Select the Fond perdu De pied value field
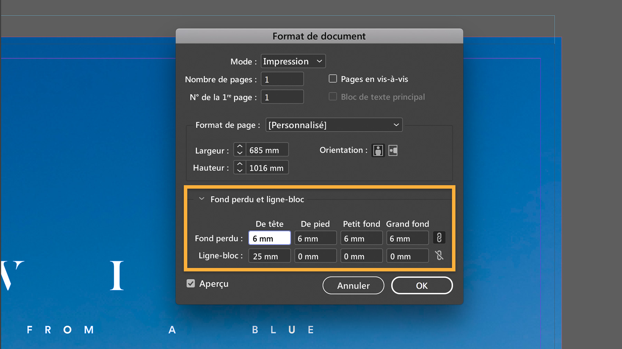Viewport: 622px width, 349px height. pyautogui.click(x=315, y=238)
